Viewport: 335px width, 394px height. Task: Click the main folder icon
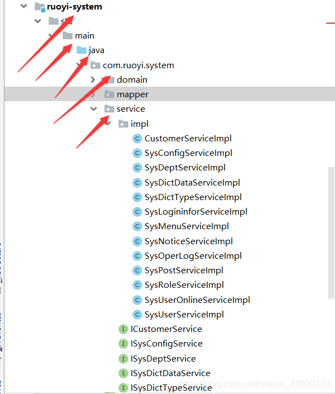click(x=68, y=35)
